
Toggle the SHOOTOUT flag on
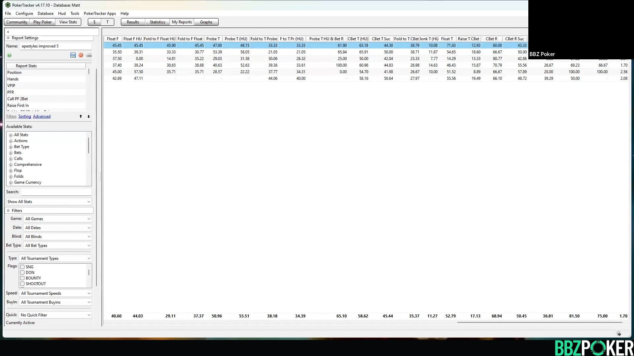tap(22, 283)
